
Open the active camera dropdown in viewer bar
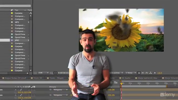click(x=116, y=73)
